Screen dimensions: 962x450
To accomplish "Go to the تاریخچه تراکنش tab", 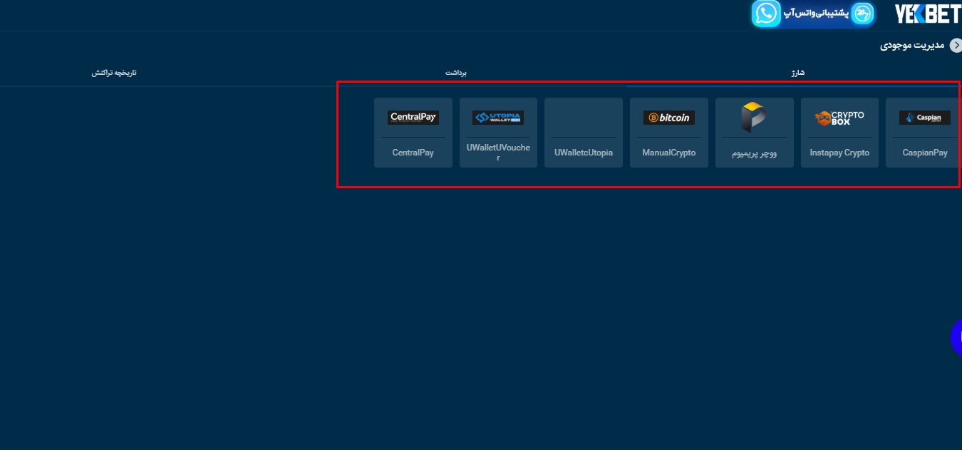I will click(x=114, y=73).
